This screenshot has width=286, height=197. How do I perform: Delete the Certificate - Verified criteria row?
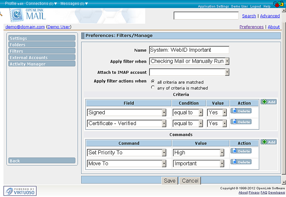(x=241, y=122)
